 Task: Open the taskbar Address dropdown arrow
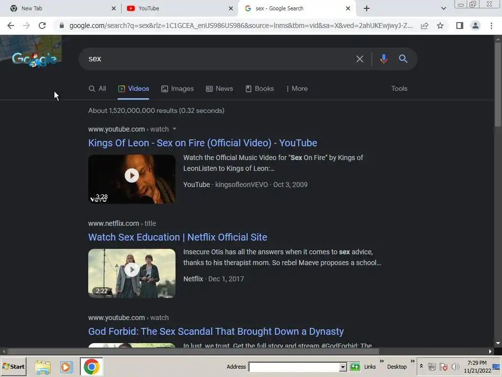click(343, 367)
